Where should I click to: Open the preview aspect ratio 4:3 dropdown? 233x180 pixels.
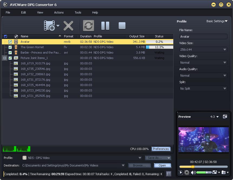pyautogui.click(x=214, y=116)
